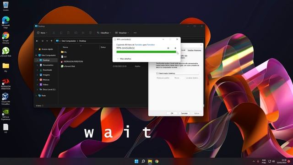Open Disco Local (C:) in the navigation pane
This screenshot has width=293, height=165.
(x=48, y=89)
